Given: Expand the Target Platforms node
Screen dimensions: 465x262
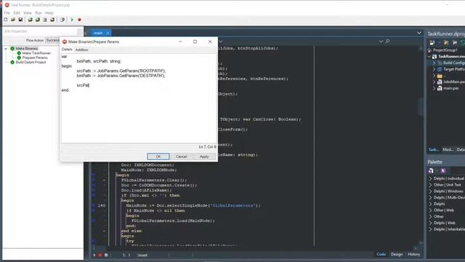Looking at the screenshot, I should (x=434, y=69).
